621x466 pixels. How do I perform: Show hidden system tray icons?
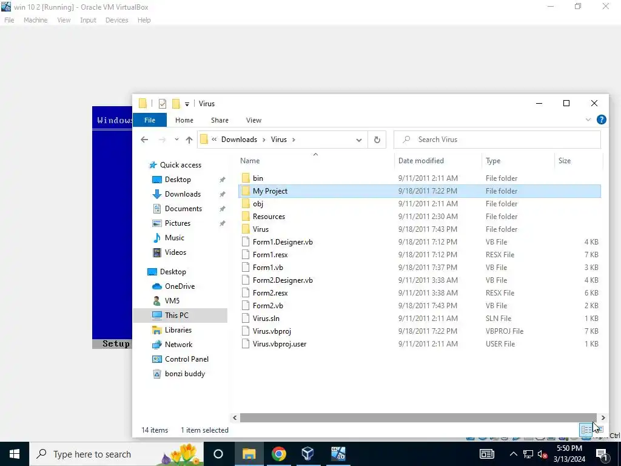pos(513,454)
